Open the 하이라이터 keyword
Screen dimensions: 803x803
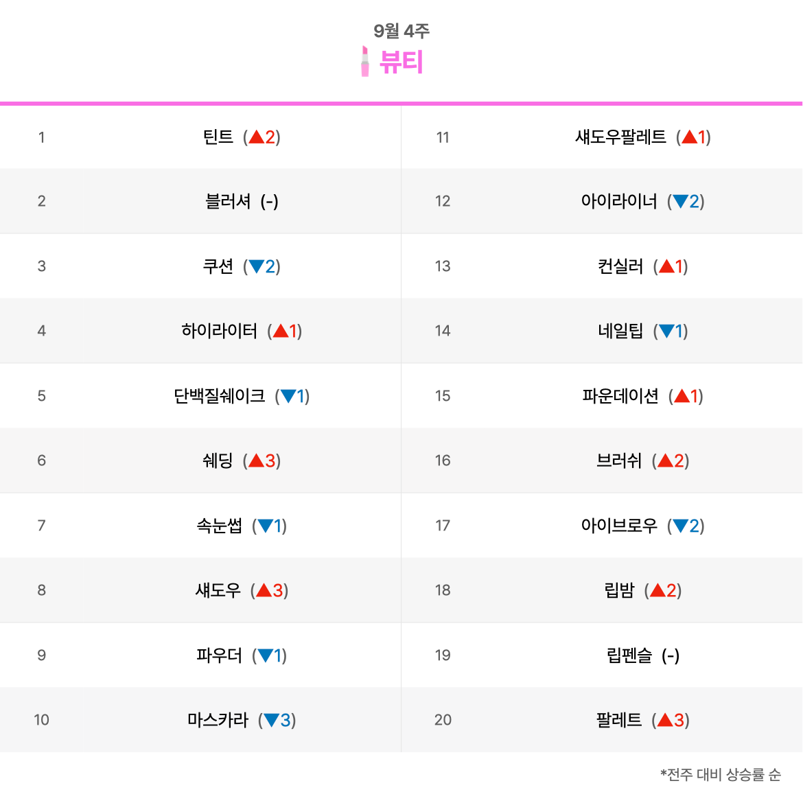pos(219,331)
